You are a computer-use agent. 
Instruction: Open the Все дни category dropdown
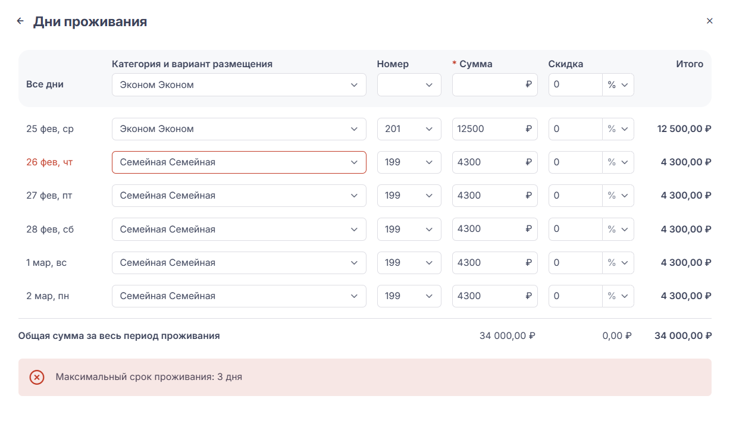pyautogui.click(x=239, y=85)
